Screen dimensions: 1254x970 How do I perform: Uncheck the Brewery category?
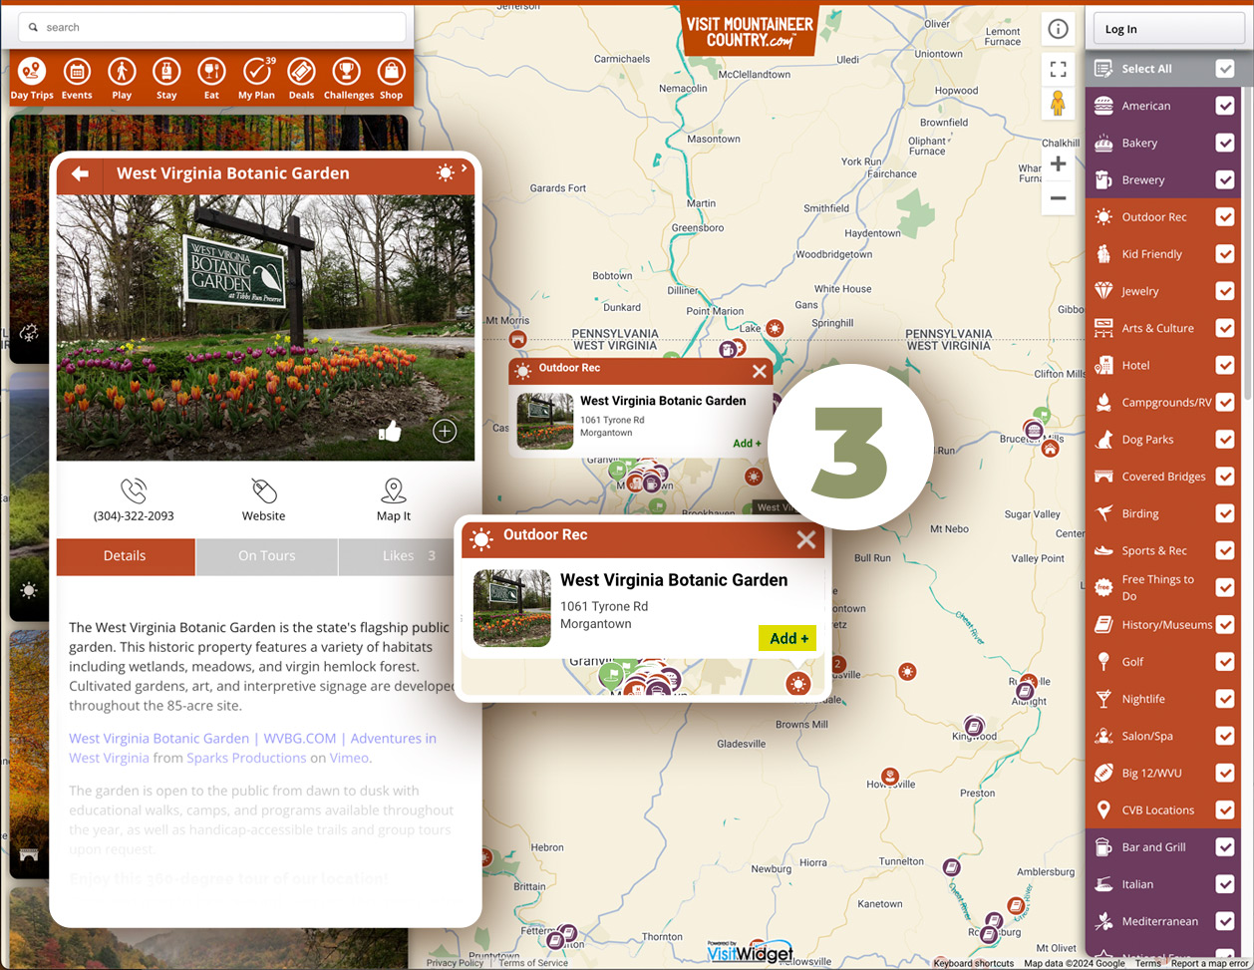tap(1225, 179)
